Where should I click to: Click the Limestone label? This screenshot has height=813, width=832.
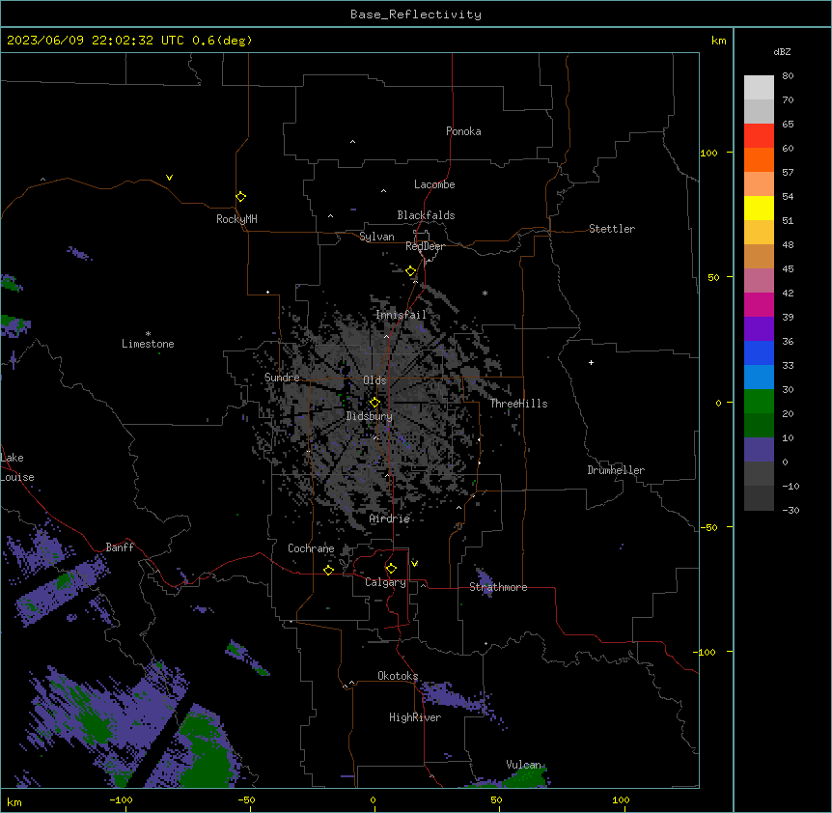click(x=148, y=344)
